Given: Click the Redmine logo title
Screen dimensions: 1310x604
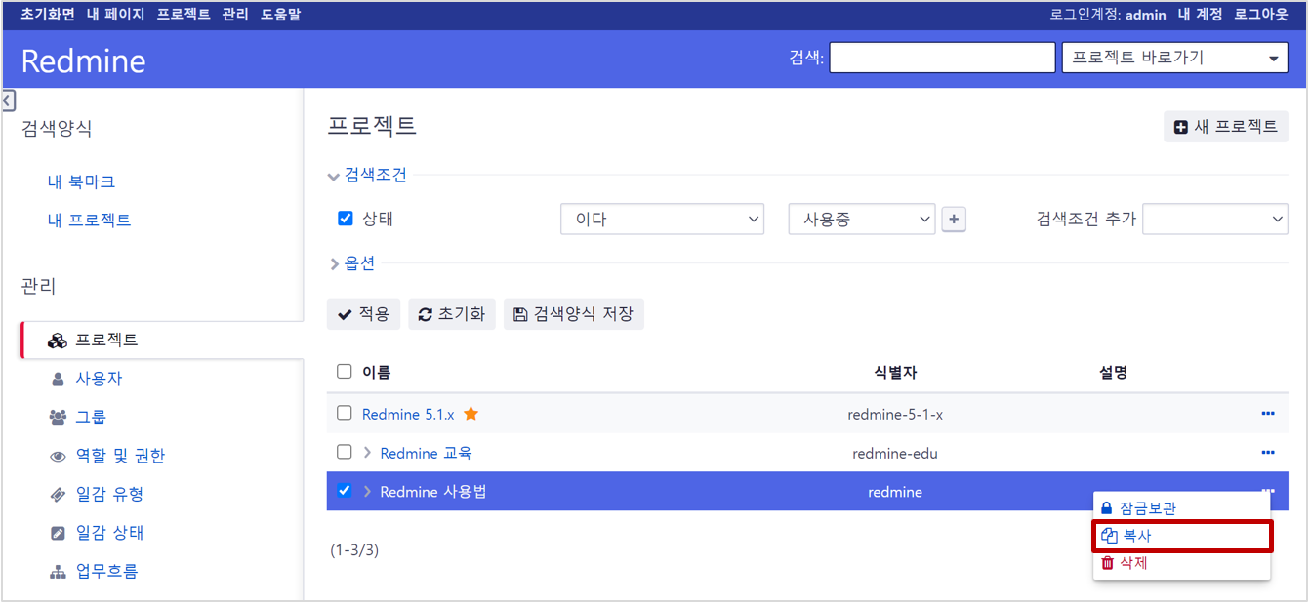Looking at the screenshot, I should coord(83,60).
